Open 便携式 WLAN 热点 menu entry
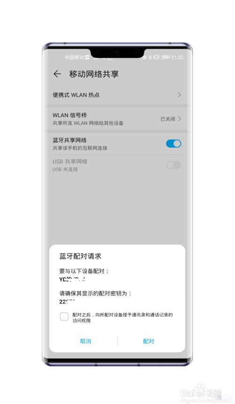The width and height of the screenshot is (235, 404). click(117, 95)
